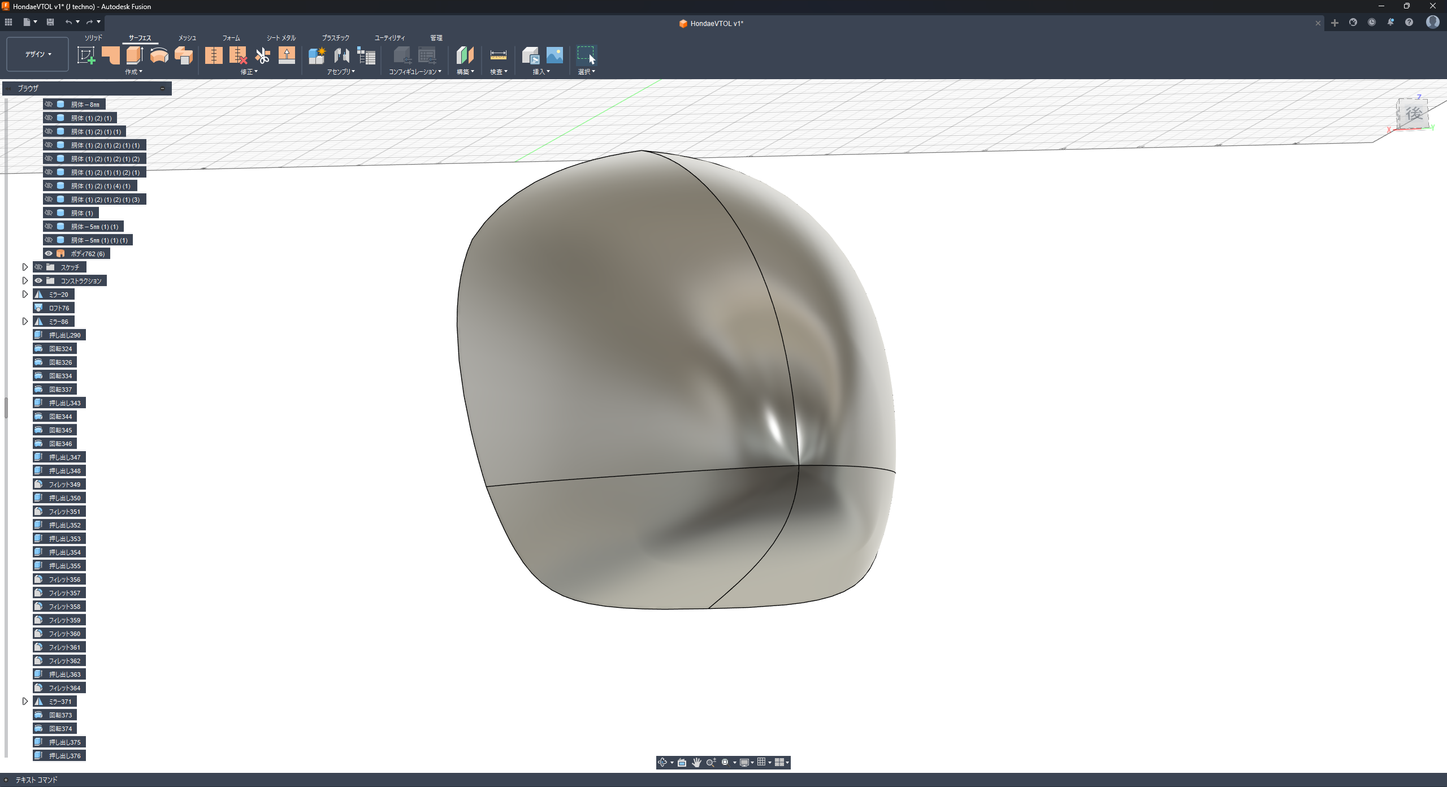This screenshot has height=787, width=1447.
Task: Open the Measure ruler tool
Action: (498, 55)
